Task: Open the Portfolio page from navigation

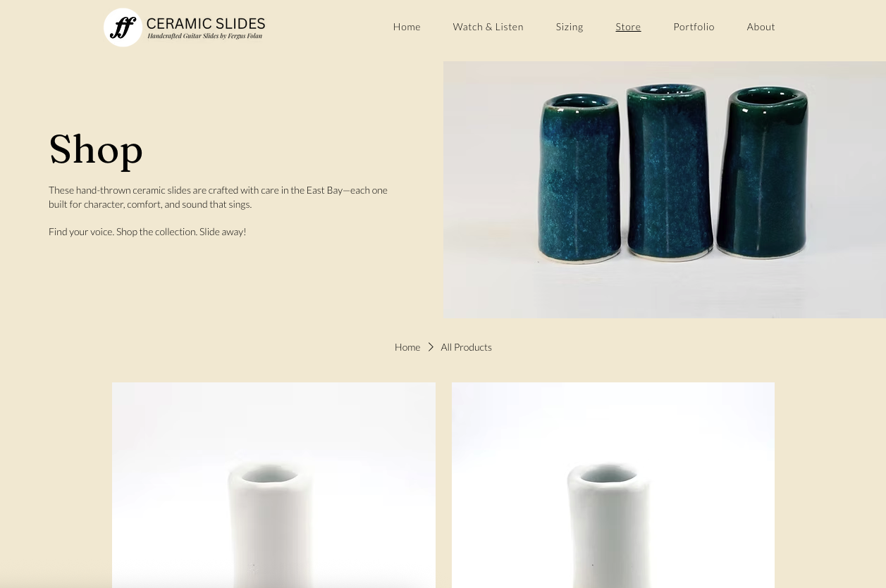Action: [694, 27]
